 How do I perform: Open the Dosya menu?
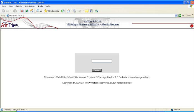(4, 6)
